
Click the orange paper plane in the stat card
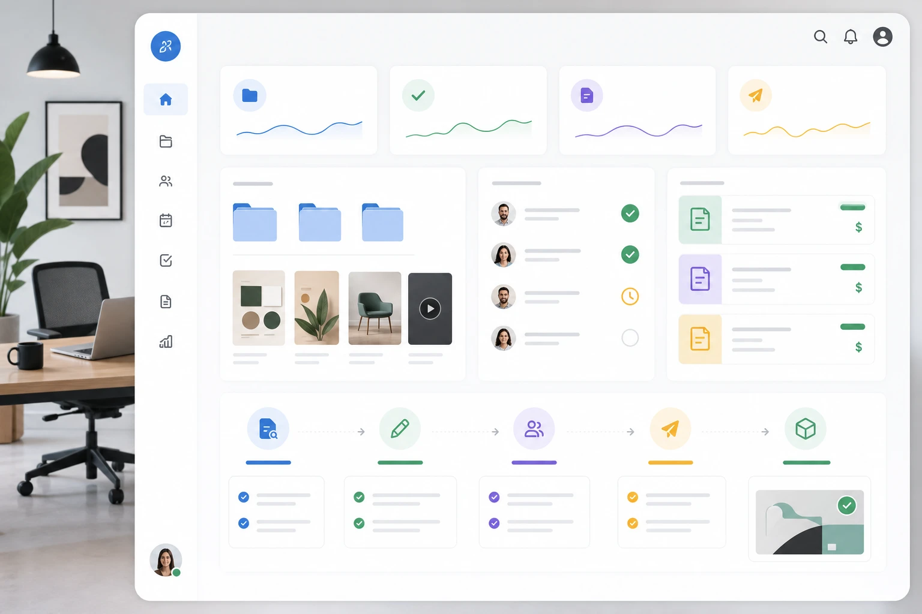click(756, 95)
